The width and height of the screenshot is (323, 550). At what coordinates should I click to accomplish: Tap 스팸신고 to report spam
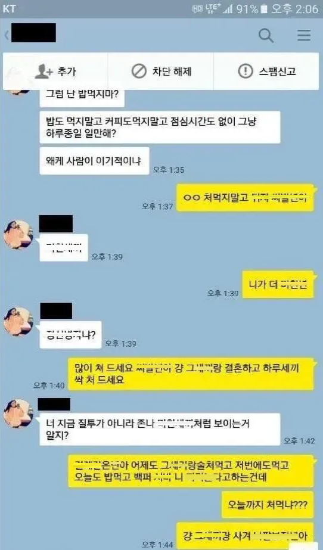(277, 72)
